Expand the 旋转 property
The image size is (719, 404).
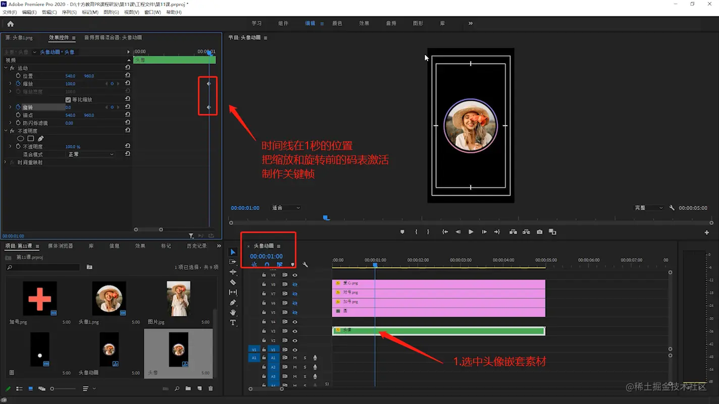(x=10, y=107)
